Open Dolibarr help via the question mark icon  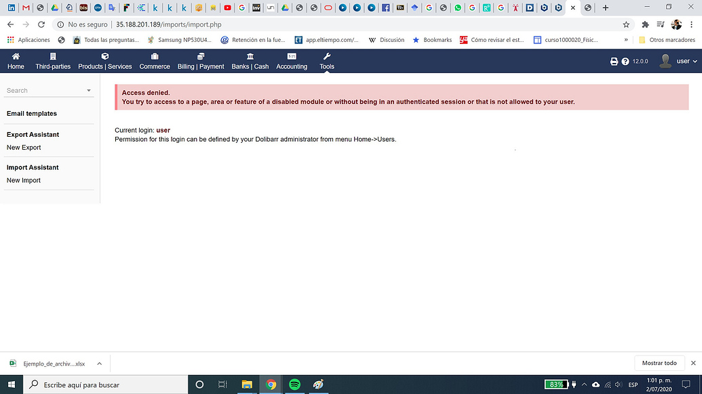click(625, 61)
